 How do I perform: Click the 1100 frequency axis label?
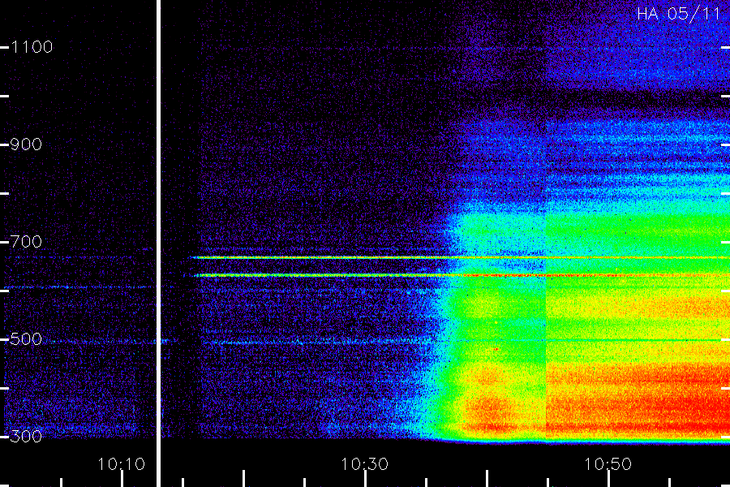pos(32,47)
